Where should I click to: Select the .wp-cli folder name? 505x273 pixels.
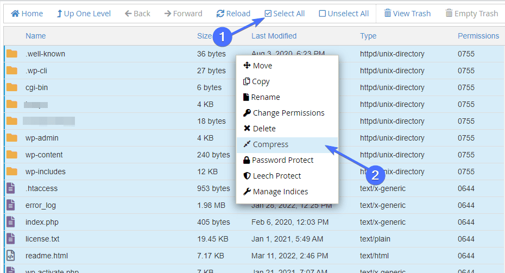[x=36, y=71]
